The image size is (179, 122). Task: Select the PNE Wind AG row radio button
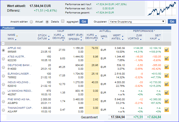[3, 102]
